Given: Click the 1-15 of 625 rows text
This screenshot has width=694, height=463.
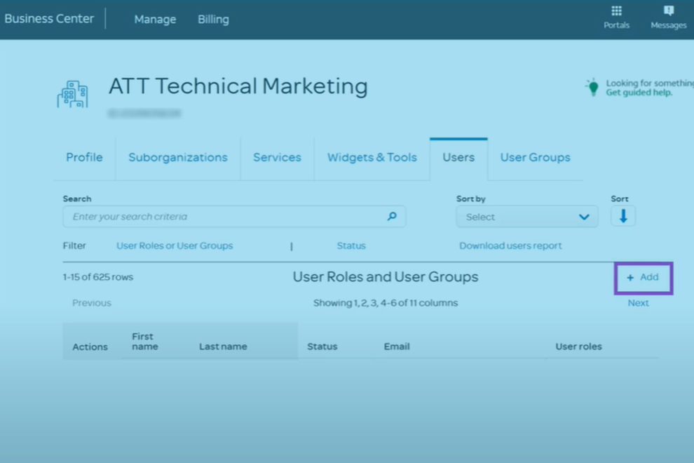Looking at the screenshot, I should [98, 277].
